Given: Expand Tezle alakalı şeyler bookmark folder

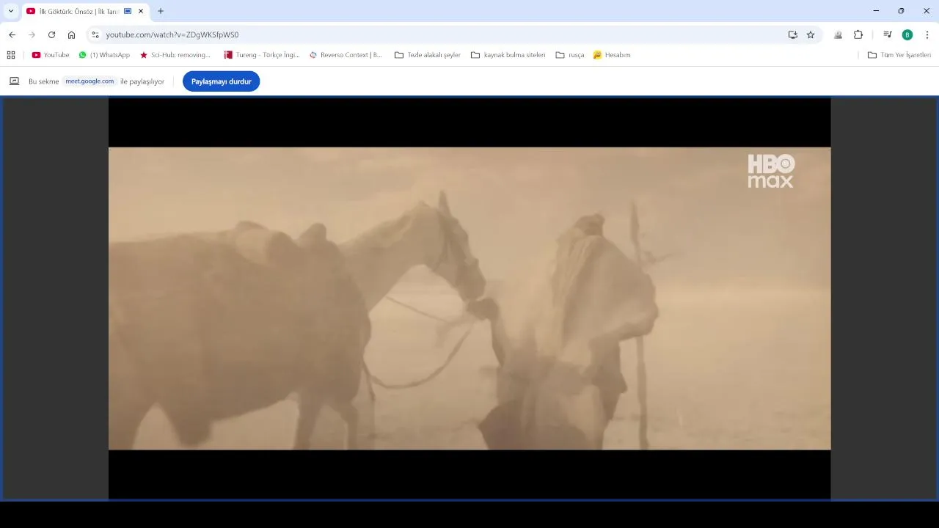Looking at the screenshot, I should click(x=428, y=55).
